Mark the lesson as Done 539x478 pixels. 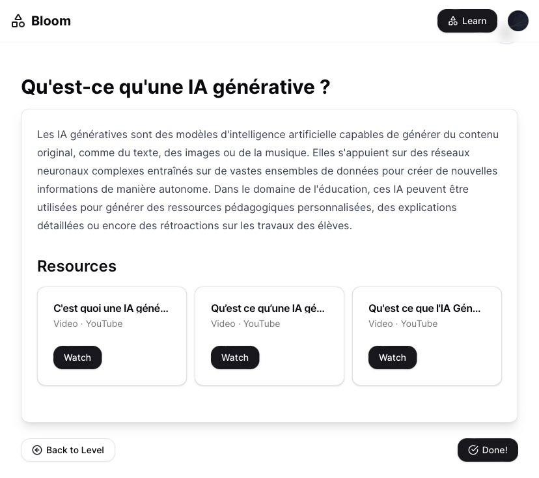(488, 450)
